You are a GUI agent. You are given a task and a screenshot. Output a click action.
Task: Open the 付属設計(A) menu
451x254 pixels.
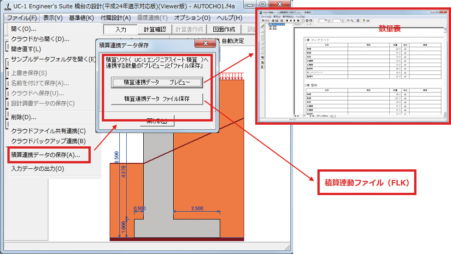(116, 18)
